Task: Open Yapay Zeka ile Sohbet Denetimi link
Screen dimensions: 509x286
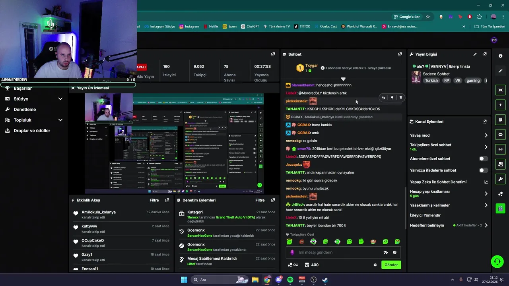Action: coord(449,182)
